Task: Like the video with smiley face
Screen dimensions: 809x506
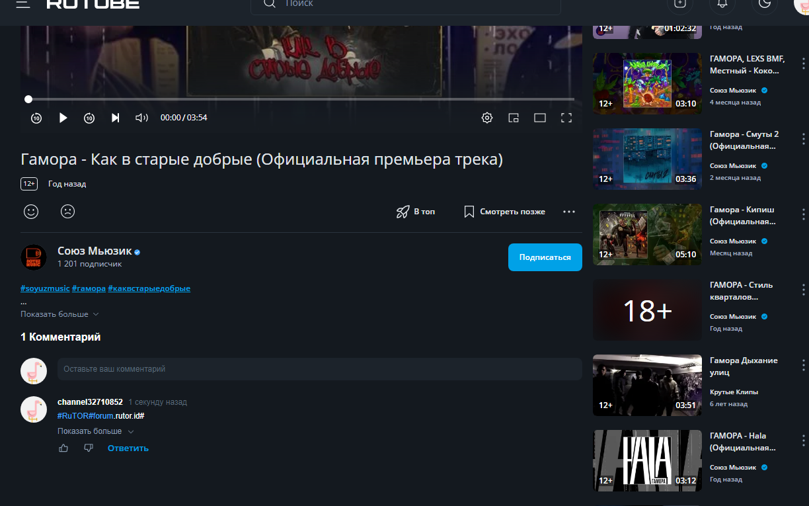Action: 31,212
